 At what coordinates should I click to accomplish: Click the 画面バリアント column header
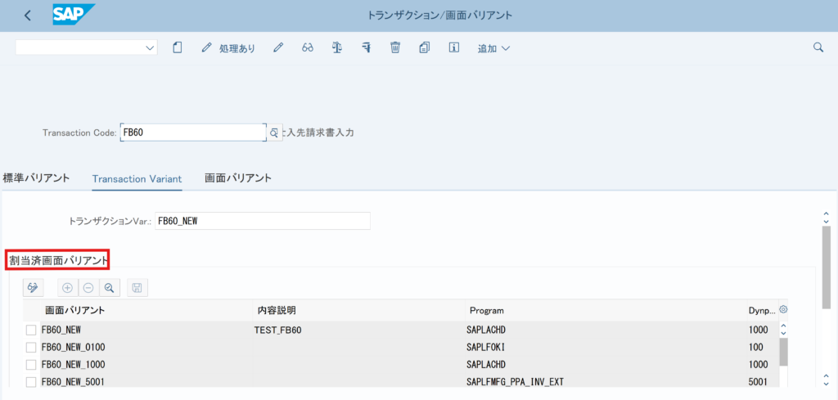tap(146, 310)
